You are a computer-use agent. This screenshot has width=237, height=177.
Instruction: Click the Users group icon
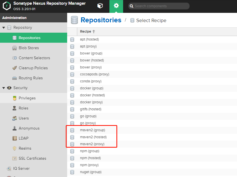(x=15, y=118)
